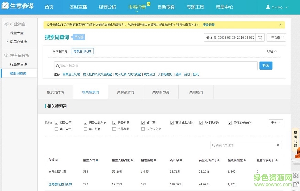Viewport: 300px width, 191px height.
Task: Sort by 搜索人气 column arrows
Action: (x=97, y=160)
